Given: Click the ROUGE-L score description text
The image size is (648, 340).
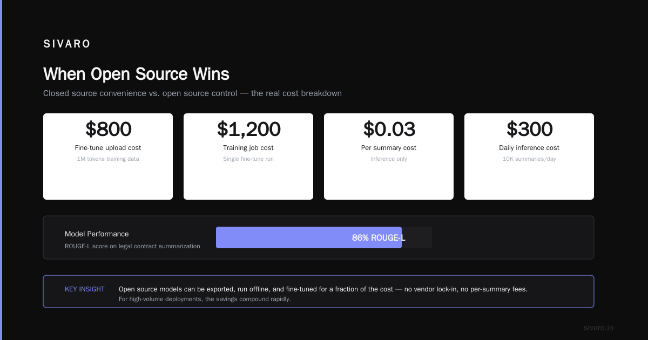Looking at the screenshot, I should (x=132, y=246).
